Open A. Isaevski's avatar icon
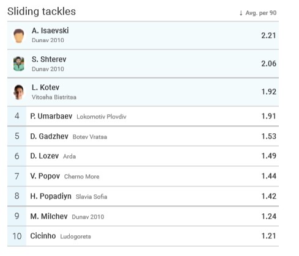 click(x=19, y=36)
